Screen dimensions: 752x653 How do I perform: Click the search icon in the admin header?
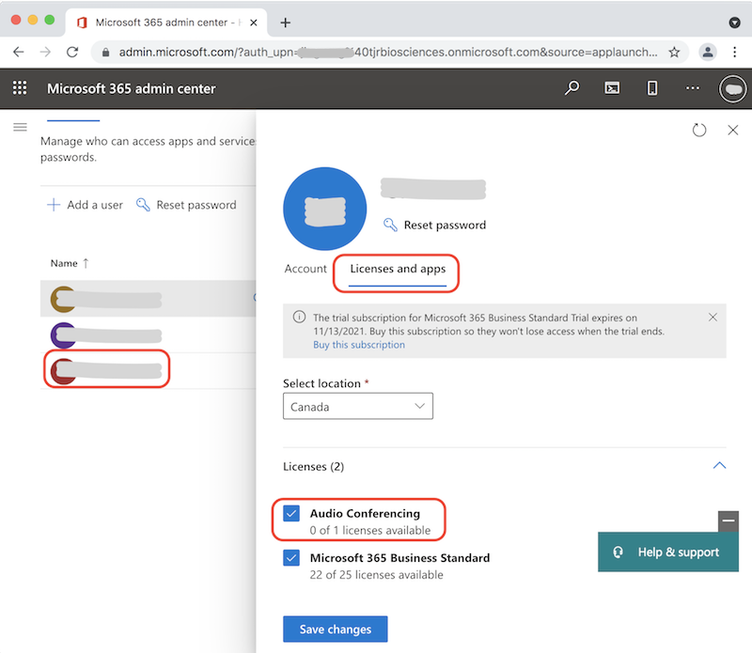pos(572,87)
